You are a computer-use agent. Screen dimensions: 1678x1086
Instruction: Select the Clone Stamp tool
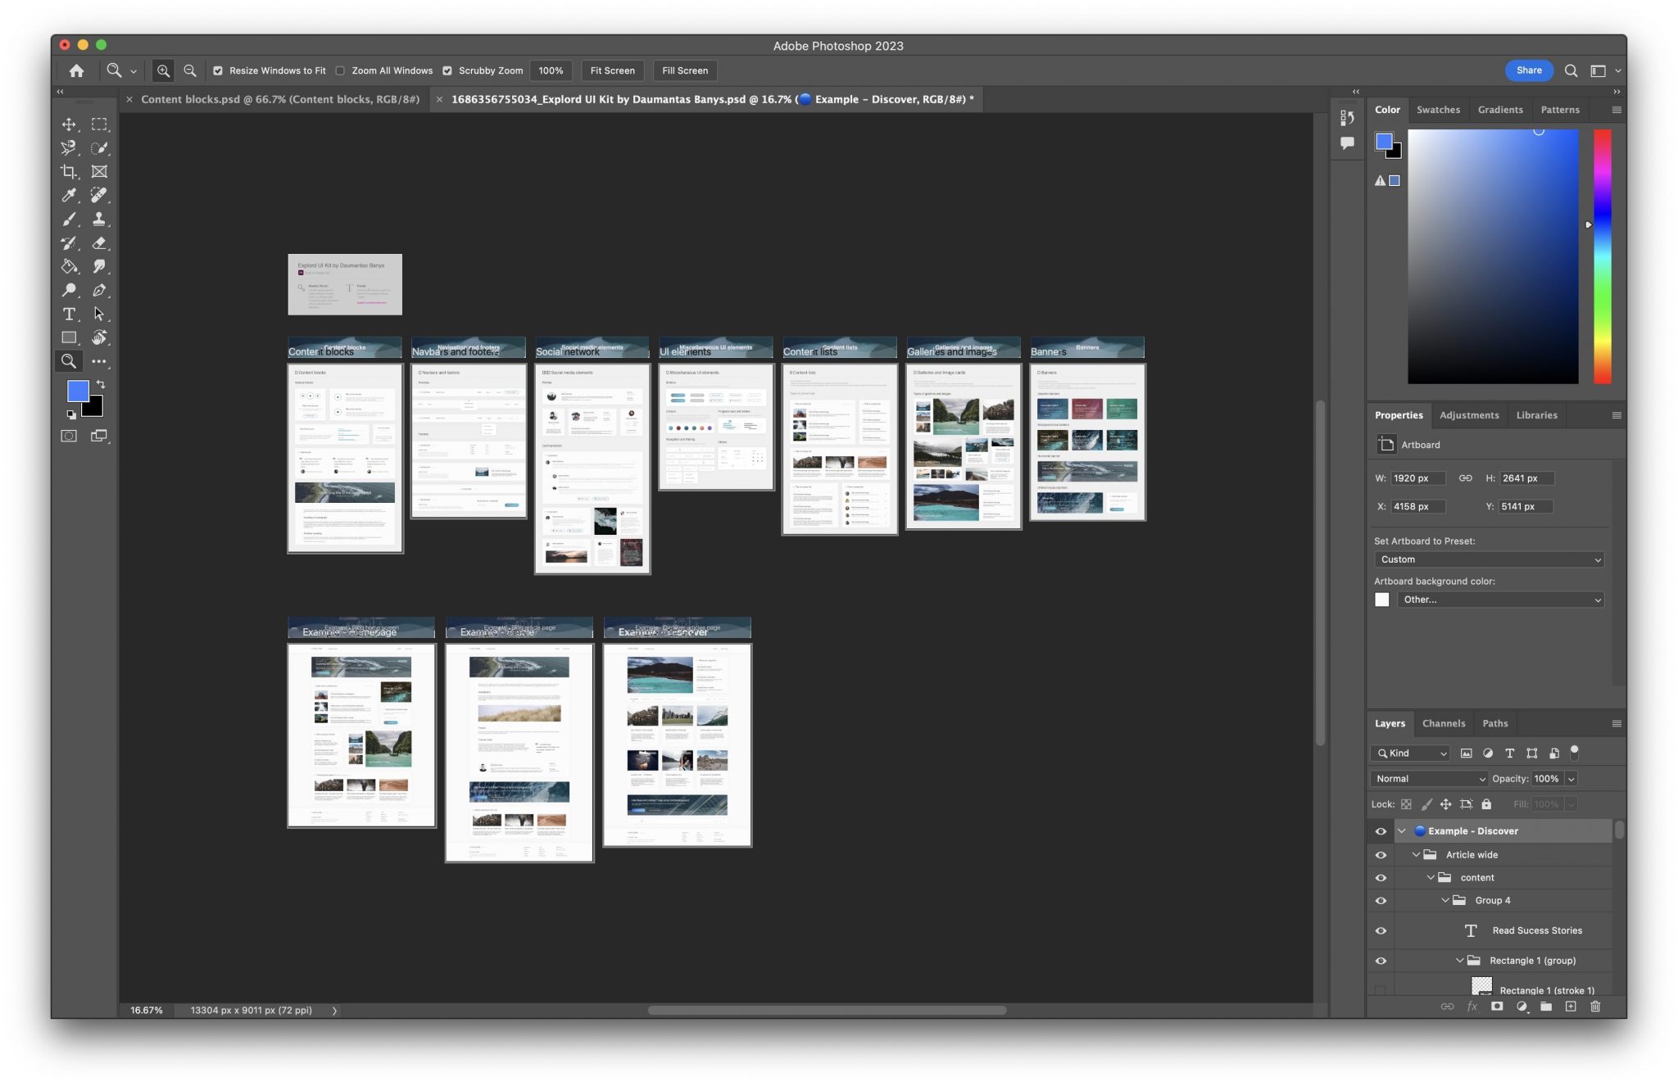point(100,219)
